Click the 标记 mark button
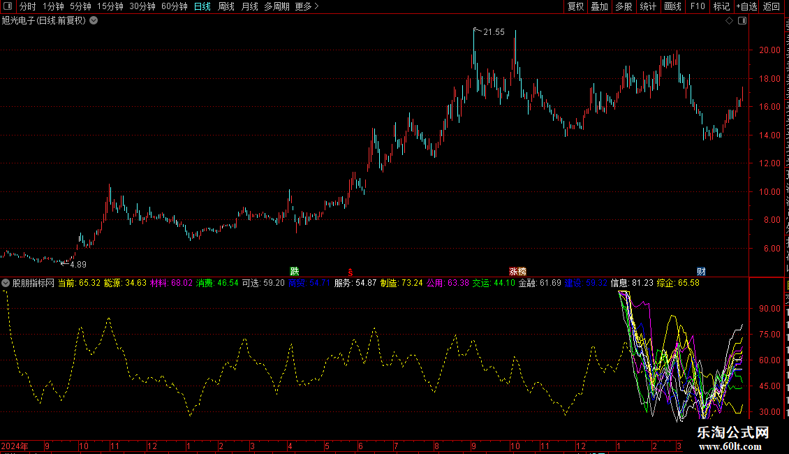The height and width of the screenshot is (454, 789). pos(721,6)
